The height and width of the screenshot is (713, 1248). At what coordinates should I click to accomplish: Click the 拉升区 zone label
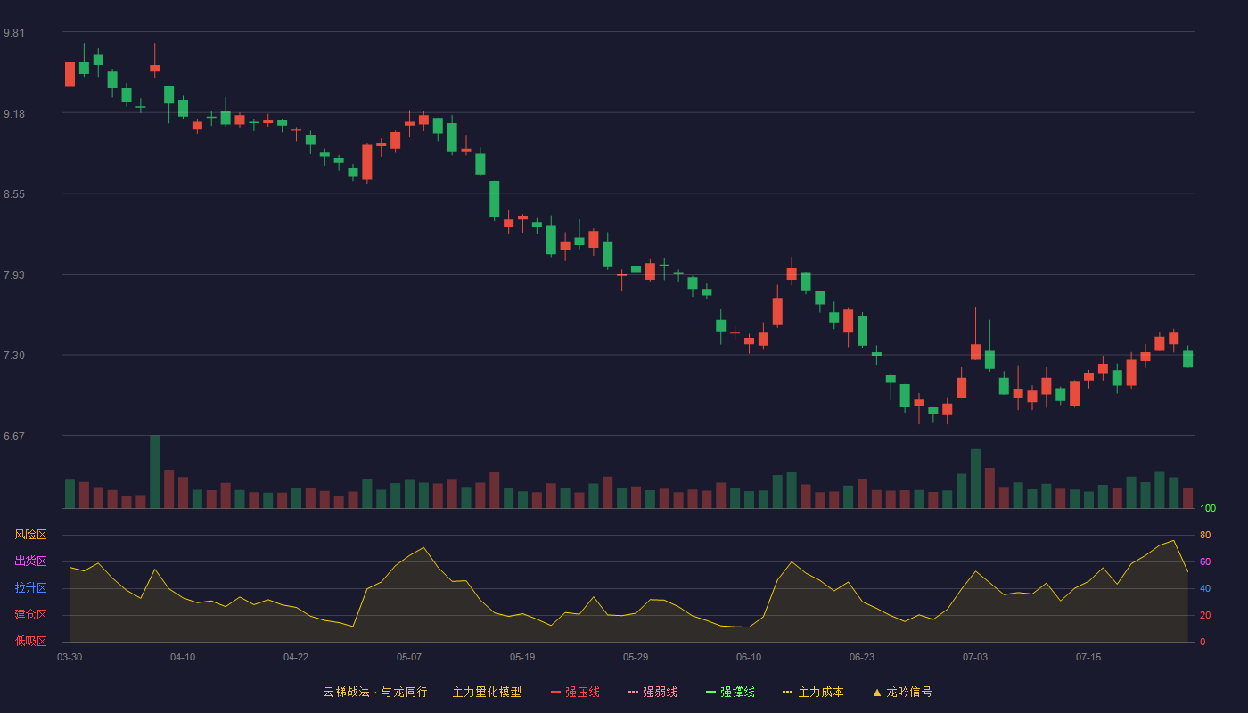[x=30, y=588]
